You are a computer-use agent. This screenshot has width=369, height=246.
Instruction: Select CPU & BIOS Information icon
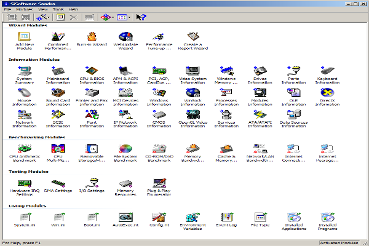coord(92,71)
